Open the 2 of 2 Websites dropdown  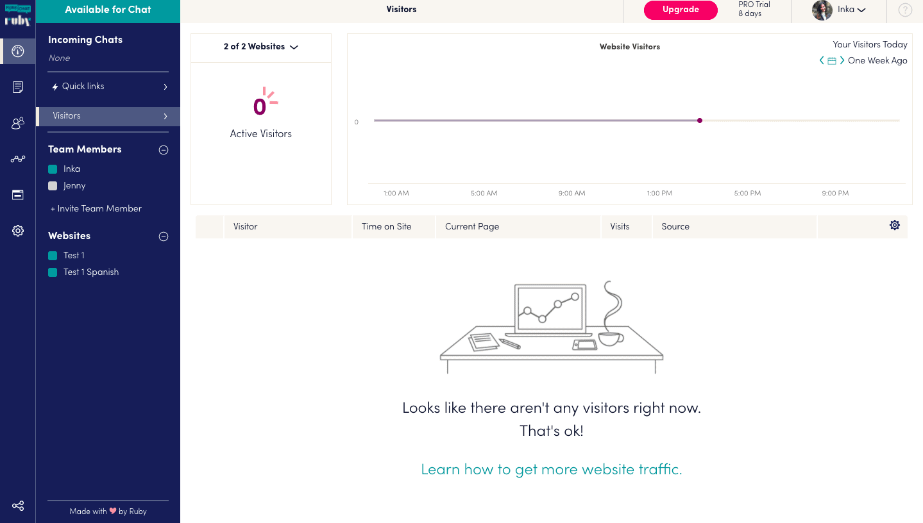tap(261, 47)
